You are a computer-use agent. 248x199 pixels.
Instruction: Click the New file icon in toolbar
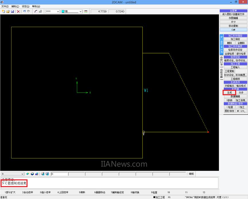[3, 12]
